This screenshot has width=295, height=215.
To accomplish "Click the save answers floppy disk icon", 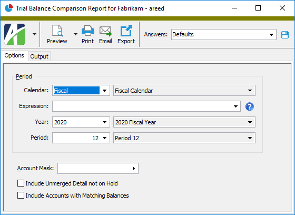I will (285, 35).
